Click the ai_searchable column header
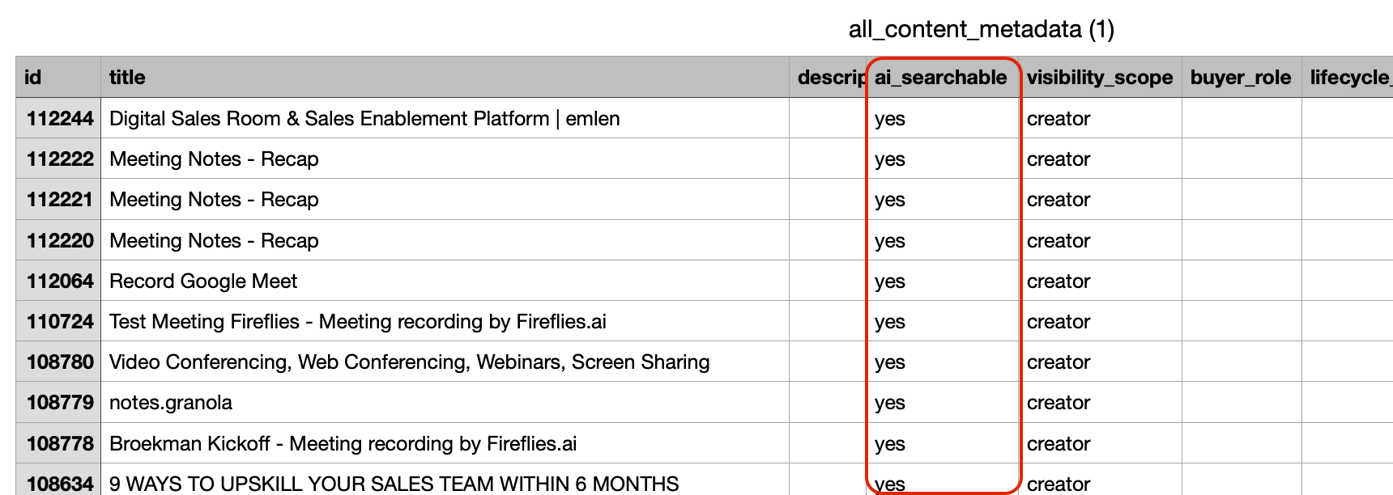Viewport: 1393px width, 495px height. click(941, 78)
